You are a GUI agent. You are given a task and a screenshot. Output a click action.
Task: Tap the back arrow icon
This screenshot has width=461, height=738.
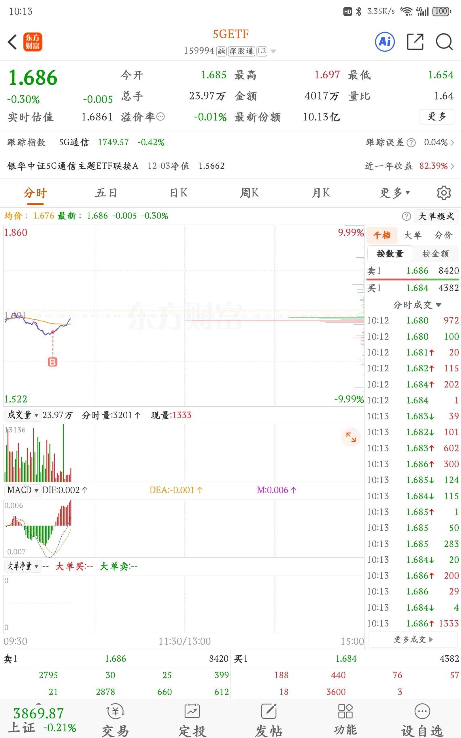tap(12, 42)
